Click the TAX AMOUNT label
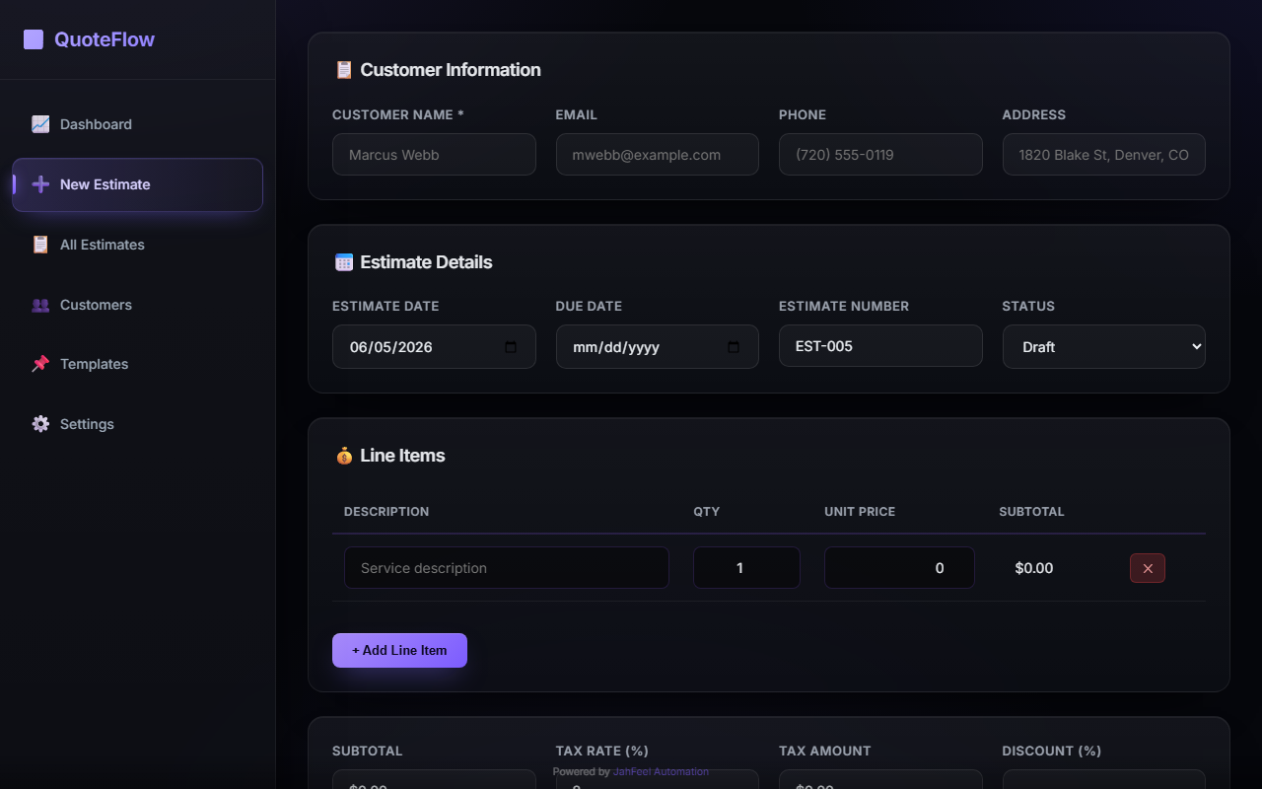The width and height of the screenshot is (1262, 789). click(x=825, y=752)
